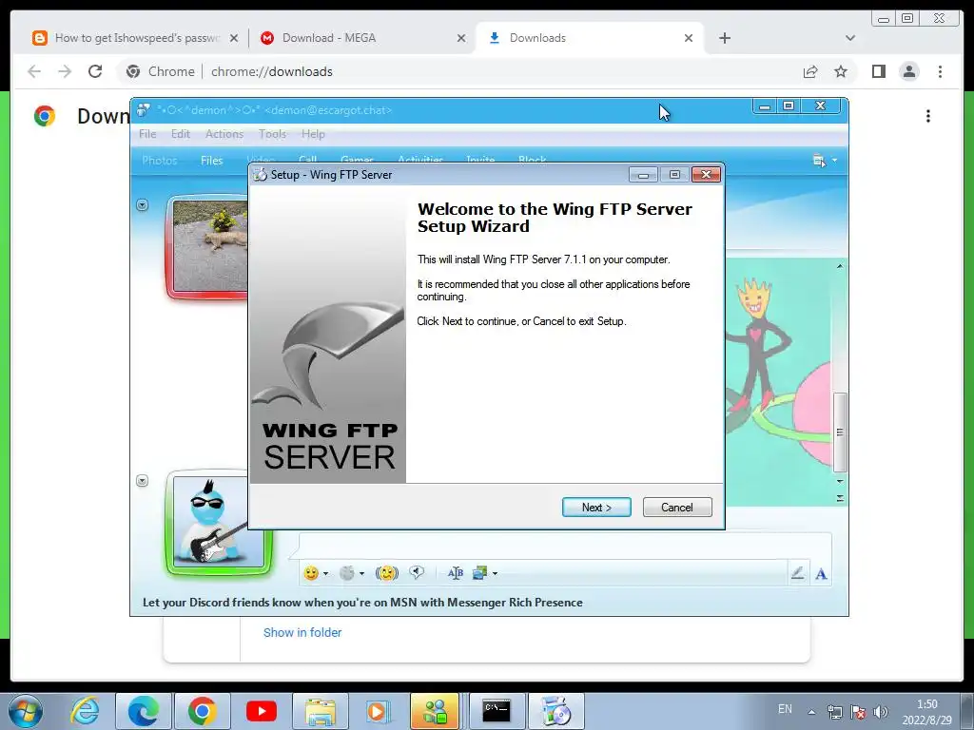Click the share page icon in Chrome
Screen dimensions: 974x730
click(x=810, y=71)
